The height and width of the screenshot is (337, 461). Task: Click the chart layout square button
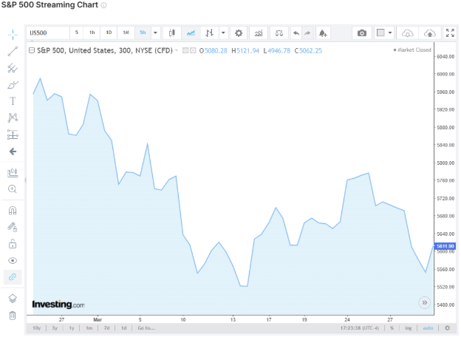coord(380,33)
